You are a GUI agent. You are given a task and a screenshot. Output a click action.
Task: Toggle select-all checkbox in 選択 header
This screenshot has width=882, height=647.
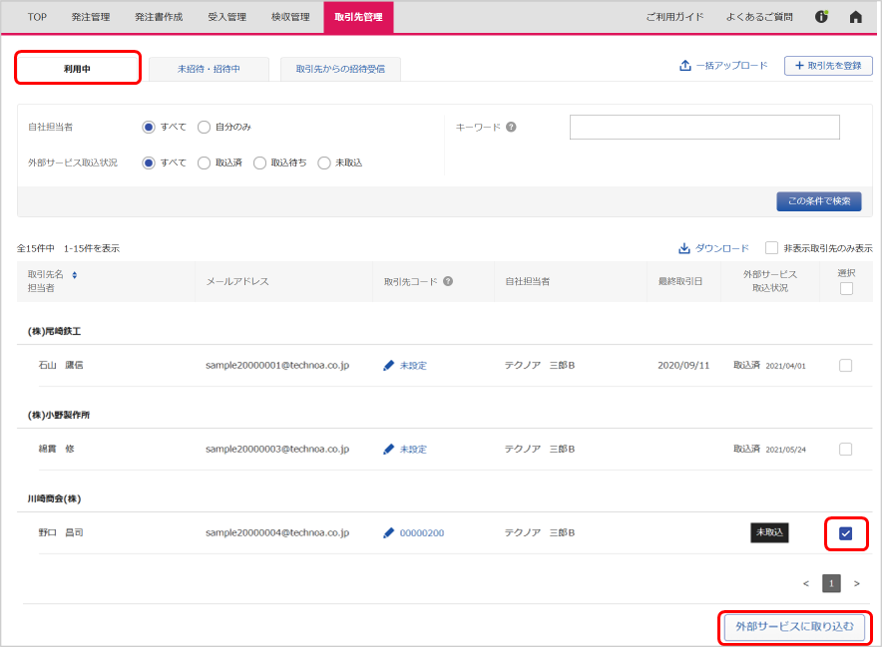(846, 289)
